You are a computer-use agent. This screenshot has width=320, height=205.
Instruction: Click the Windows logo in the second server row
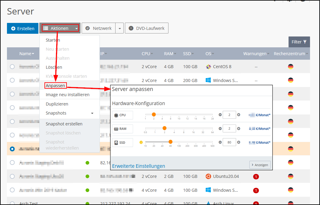click(x=208, y=80)
